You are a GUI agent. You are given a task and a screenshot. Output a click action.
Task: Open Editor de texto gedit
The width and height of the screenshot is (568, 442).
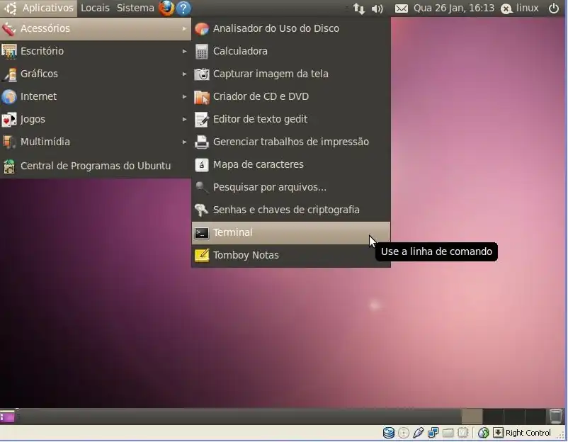(x=260, y=119)
